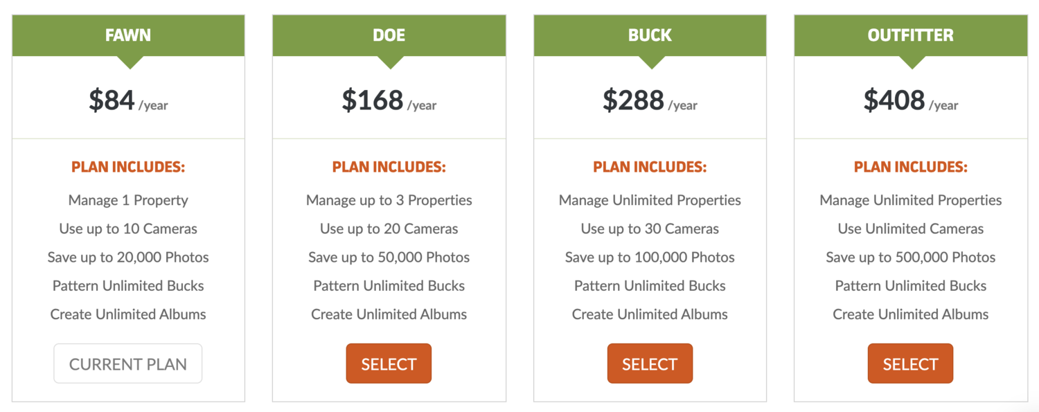Click "Use Unlimited Cameras" feature text

(x=910, y=229)
